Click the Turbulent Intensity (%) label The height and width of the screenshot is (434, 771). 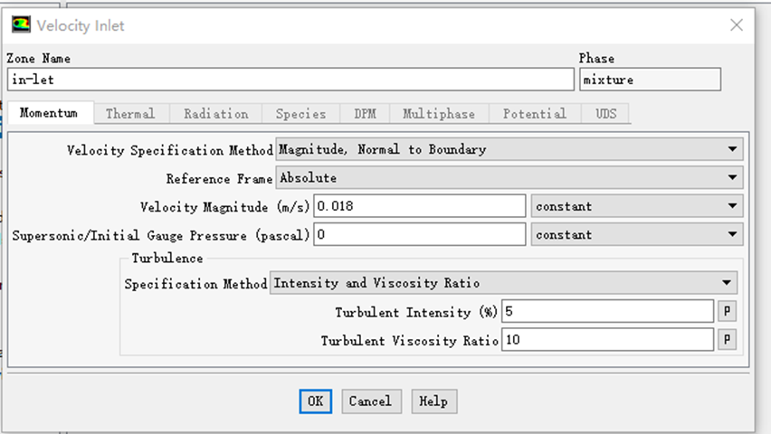pyautogui.click(x=416, y=312)
